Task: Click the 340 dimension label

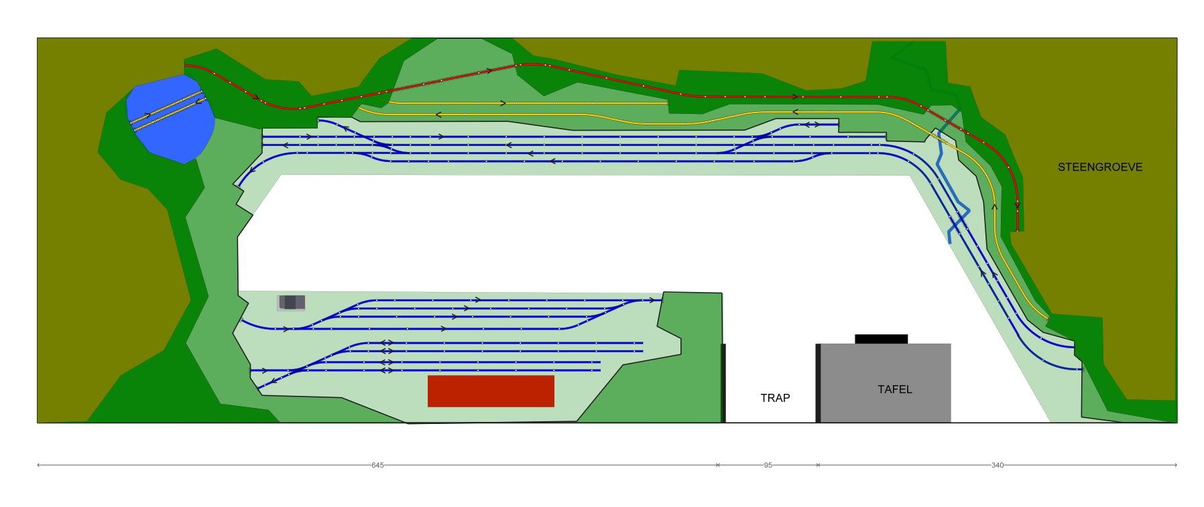Action: tap(998, 465)
